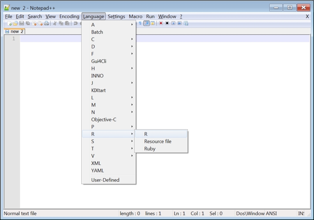Click the Paste clipboard icon
The width and height of the screenshot is (314, 220).
tap(67, 23)
